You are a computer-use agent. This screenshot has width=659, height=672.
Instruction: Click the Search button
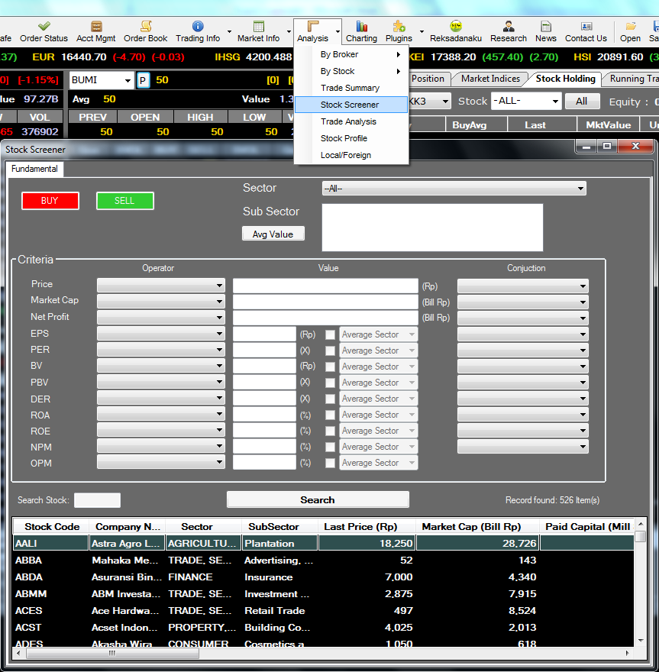tap(318, 499)
